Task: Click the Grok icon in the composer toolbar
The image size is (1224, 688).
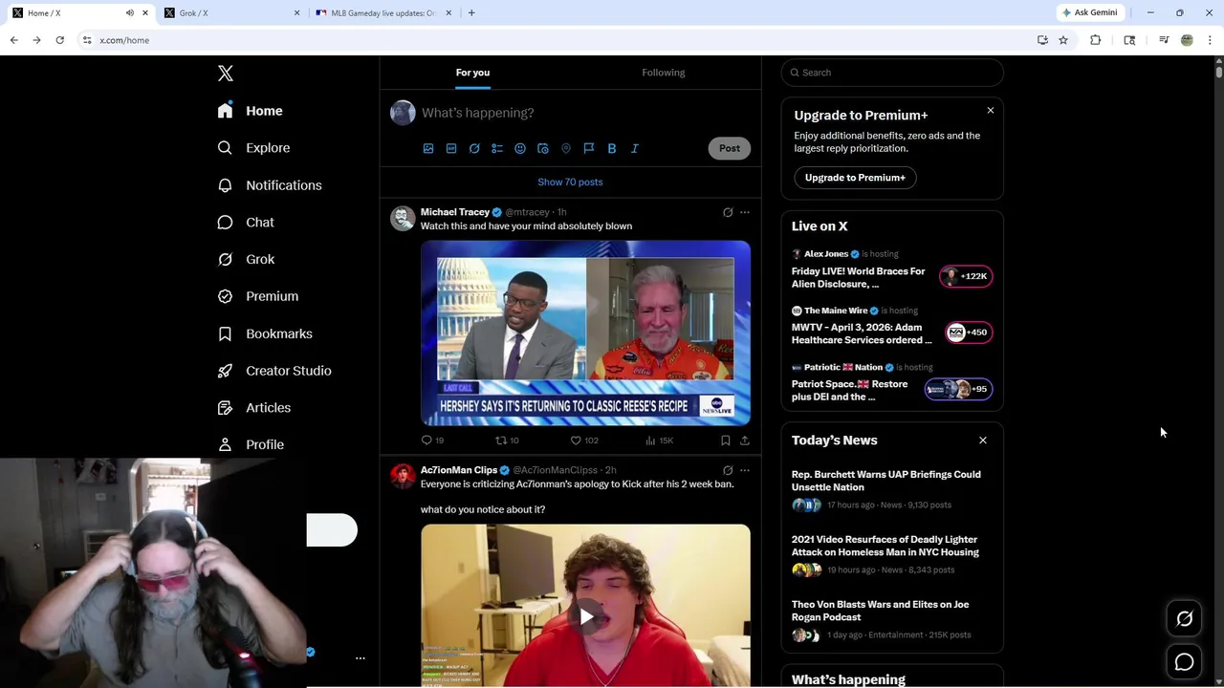Action: click(474, 148)
